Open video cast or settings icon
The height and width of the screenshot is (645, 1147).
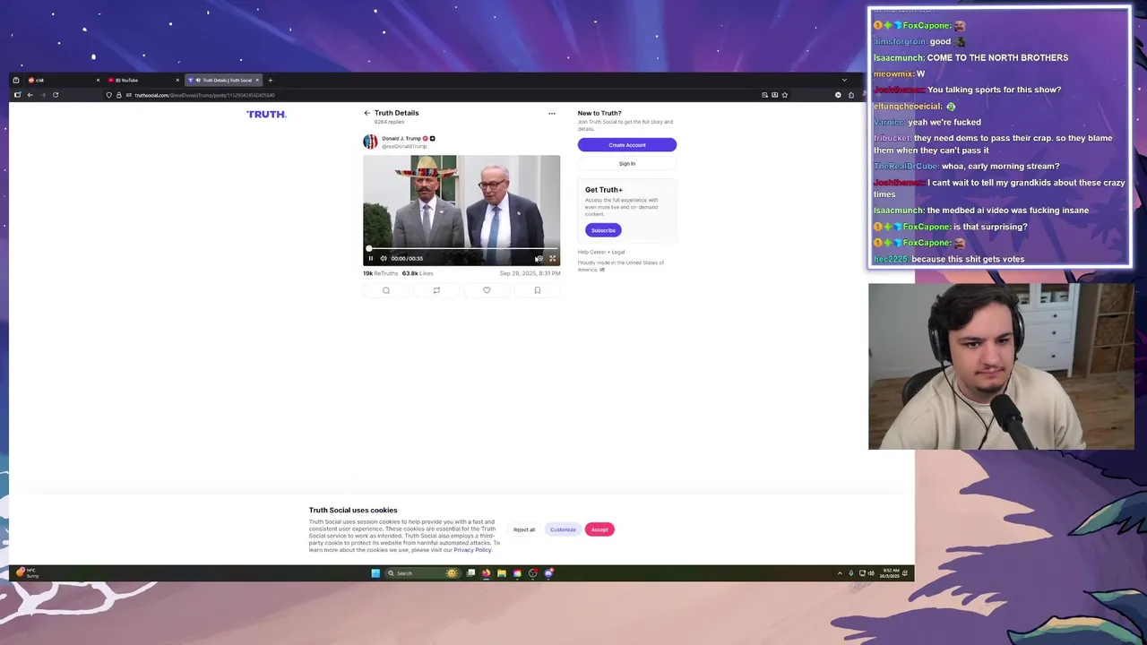539,258
